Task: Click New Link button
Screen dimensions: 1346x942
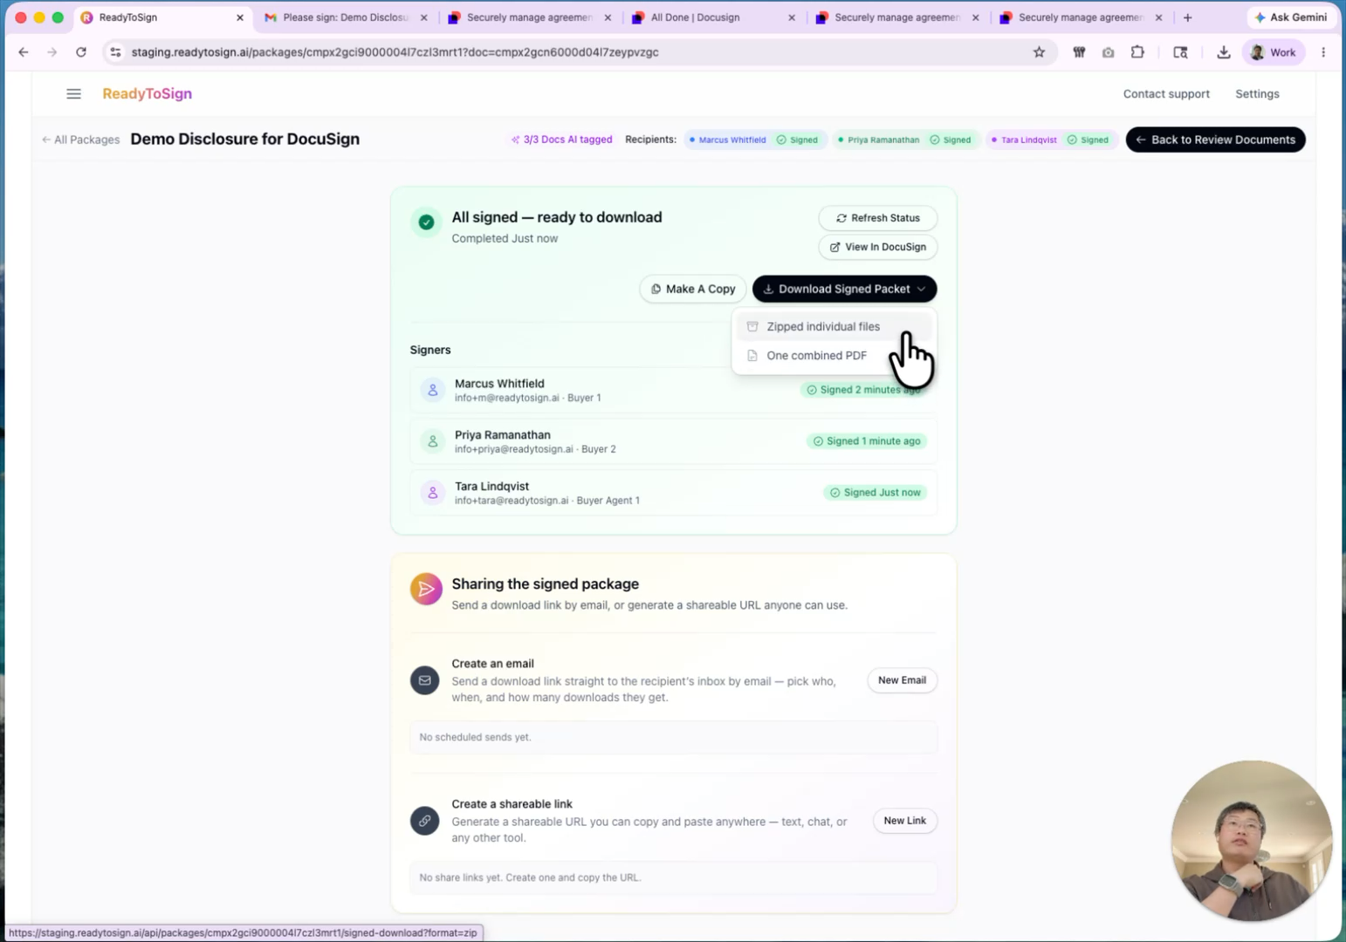Action: [904, 821]
